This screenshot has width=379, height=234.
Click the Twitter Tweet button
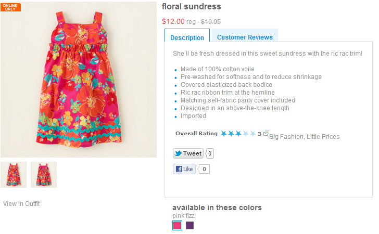pos(188,153)
